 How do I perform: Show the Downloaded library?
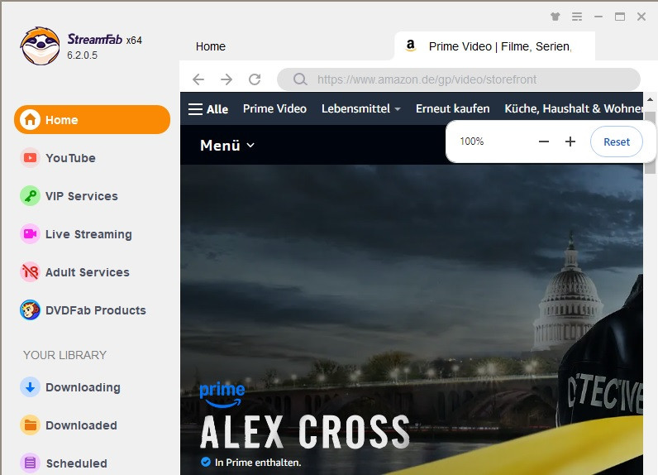(x=81, y=425)
